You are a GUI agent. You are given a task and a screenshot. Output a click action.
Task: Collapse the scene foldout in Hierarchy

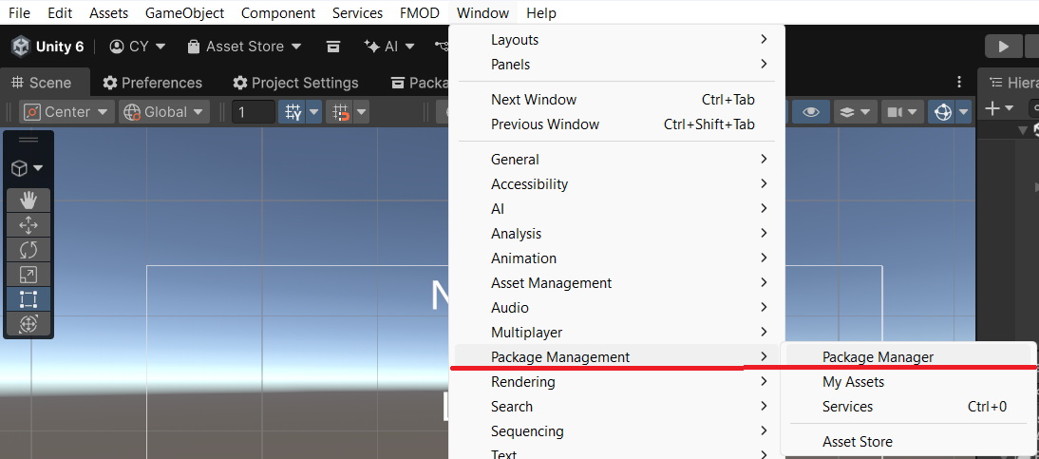point(1023,129)
